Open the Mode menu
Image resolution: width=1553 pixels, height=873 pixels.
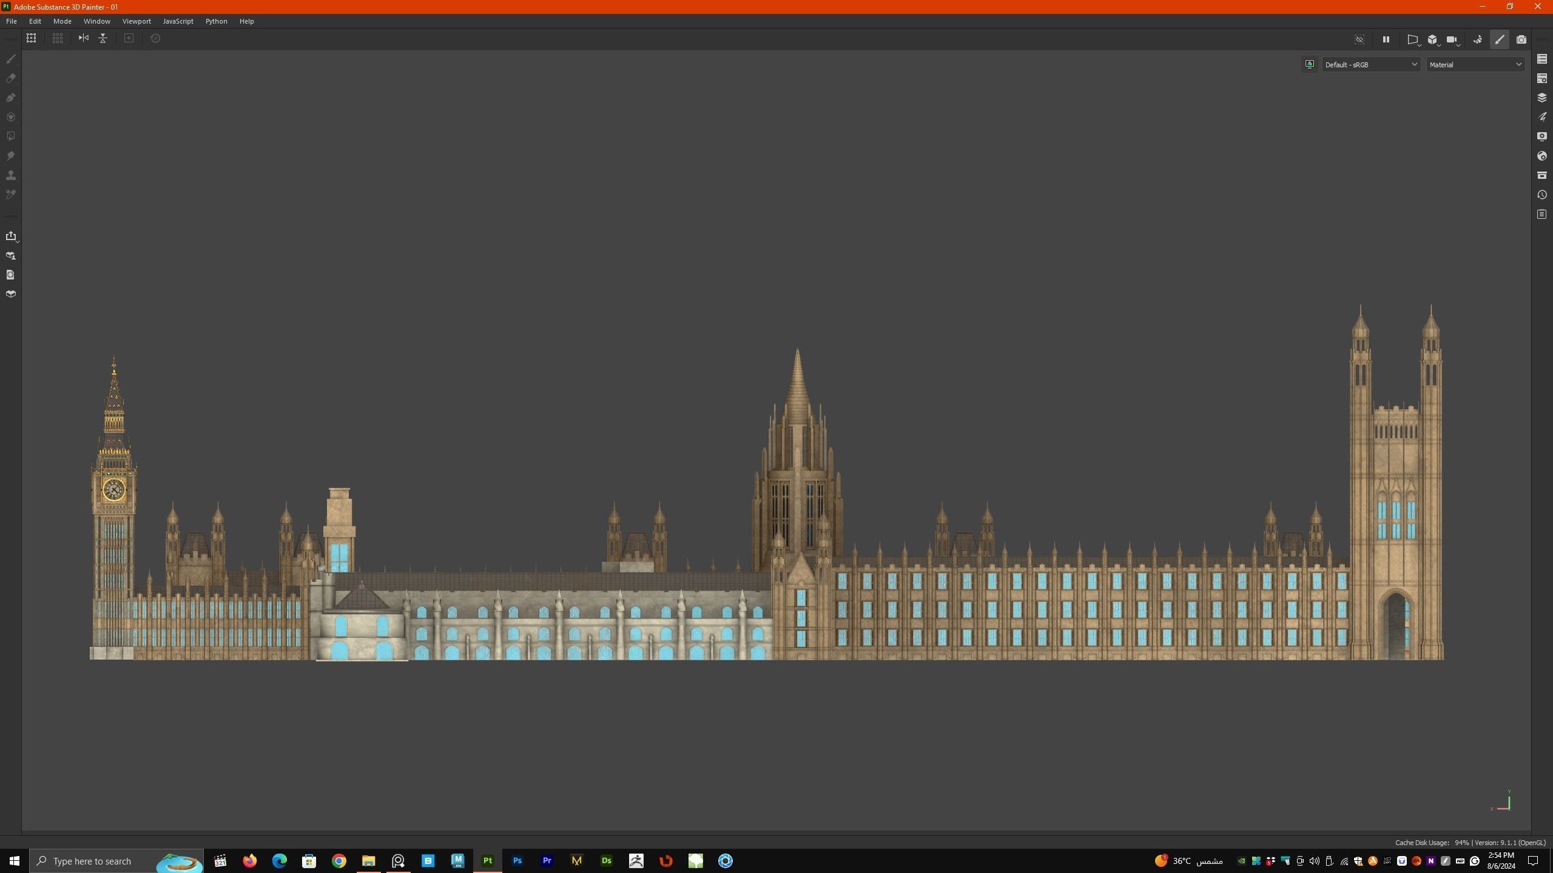[x=62, y=21]
